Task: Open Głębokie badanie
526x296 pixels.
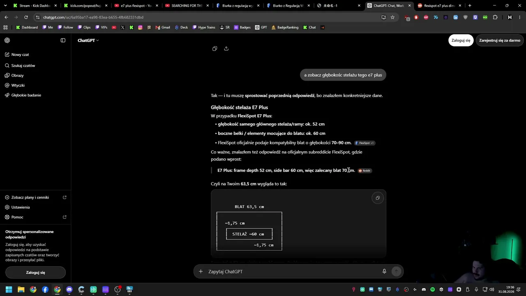Action: coord(35,95)
